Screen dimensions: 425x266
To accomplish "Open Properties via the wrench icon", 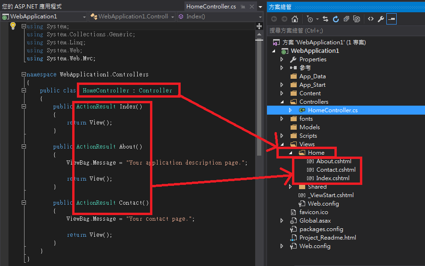I will point(381,19).
